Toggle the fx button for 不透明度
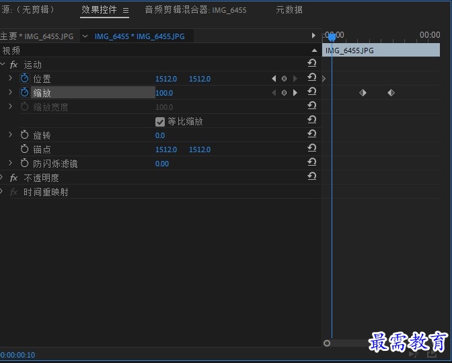The image size is (452, 363). click(x=13, y=178)
